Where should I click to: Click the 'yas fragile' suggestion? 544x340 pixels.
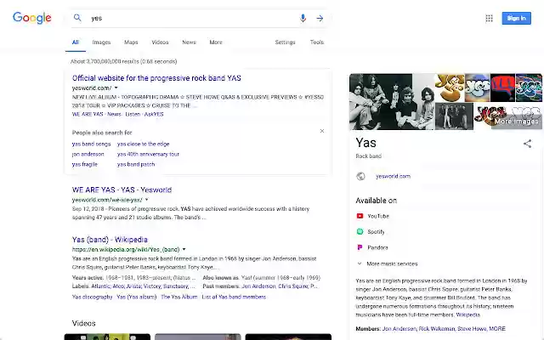[x=85, y=164]
